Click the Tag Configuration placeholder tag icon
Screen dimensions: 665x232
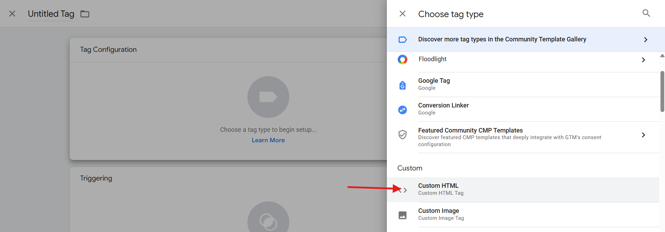(x=268, y=97)
